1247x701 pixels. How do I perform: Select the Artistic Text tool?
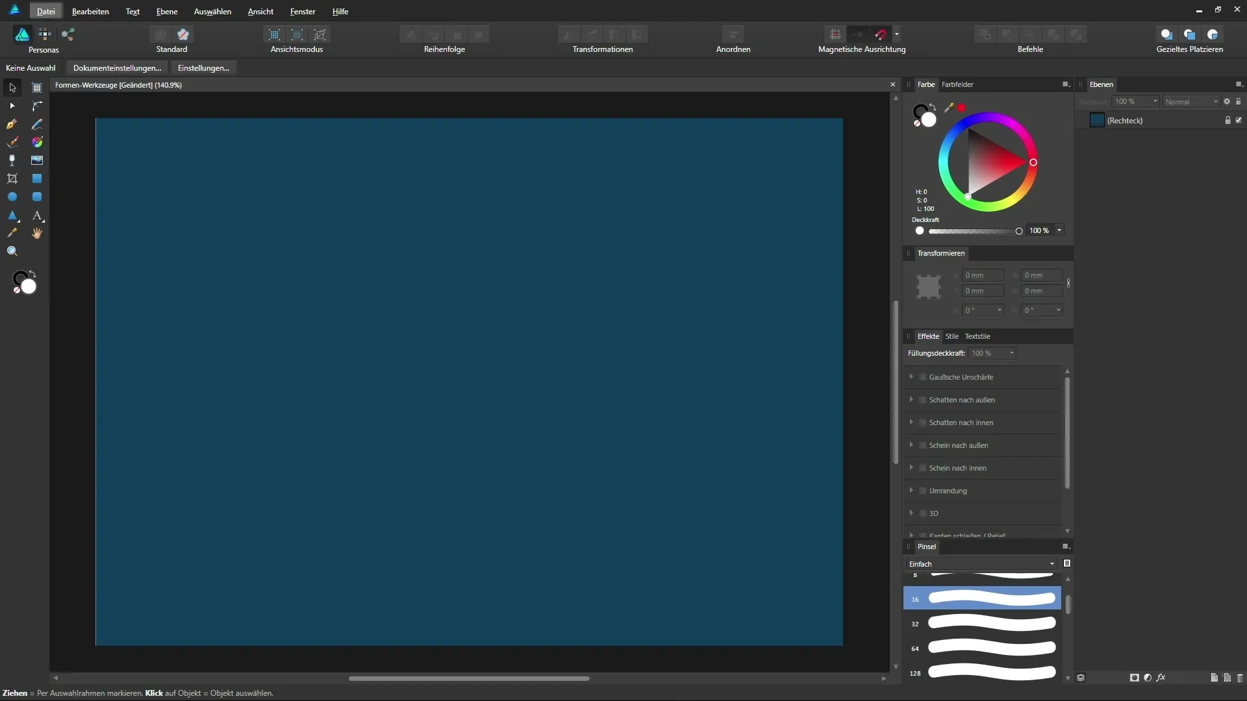click(x=37, y=215)
